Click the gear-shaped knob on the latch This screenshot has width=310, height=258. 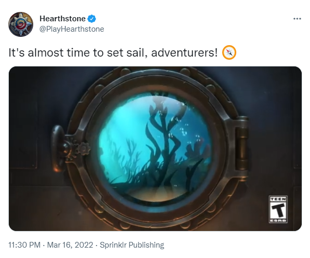[x=84, y=148]
